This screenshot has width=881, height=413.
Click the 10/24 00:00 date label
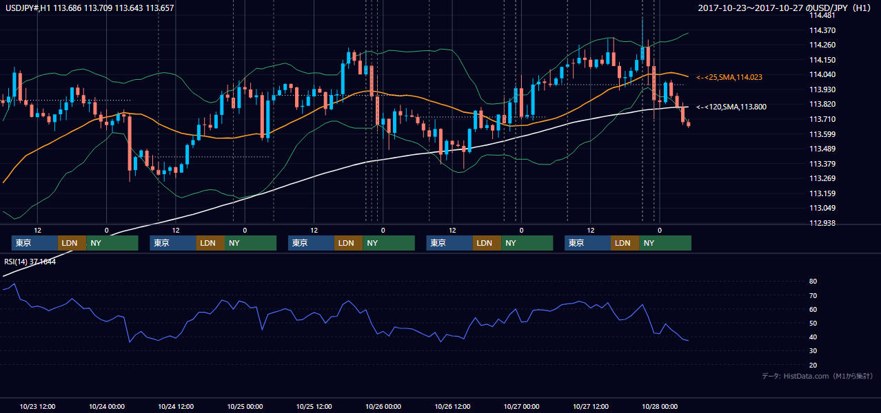pyautogui.click(x=106, y=406)
